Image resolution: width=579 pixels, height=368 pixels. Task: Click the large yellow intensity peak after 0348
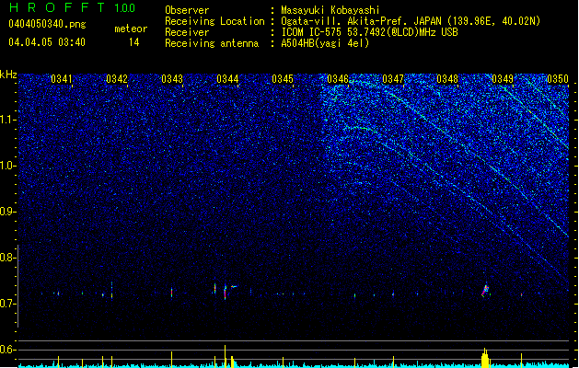point(485,358)
